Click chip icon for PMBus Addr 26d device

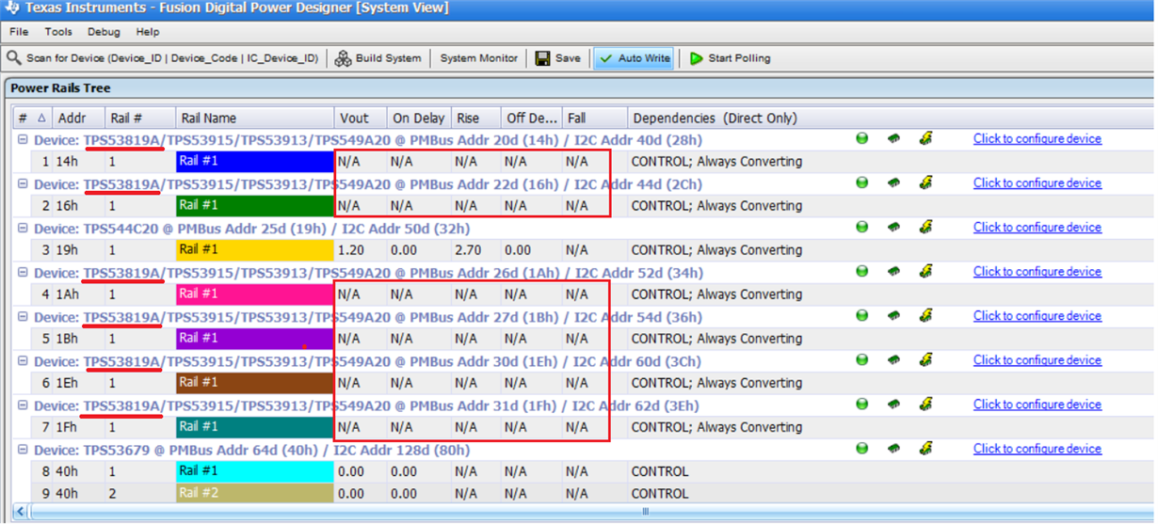pyautogui.click(x=893, y=271)
